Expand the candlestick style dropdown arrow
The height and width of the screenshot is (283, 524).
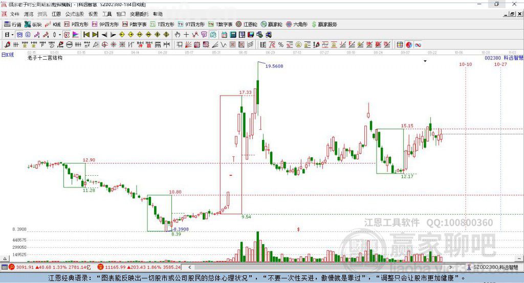(x=60, y=35)
